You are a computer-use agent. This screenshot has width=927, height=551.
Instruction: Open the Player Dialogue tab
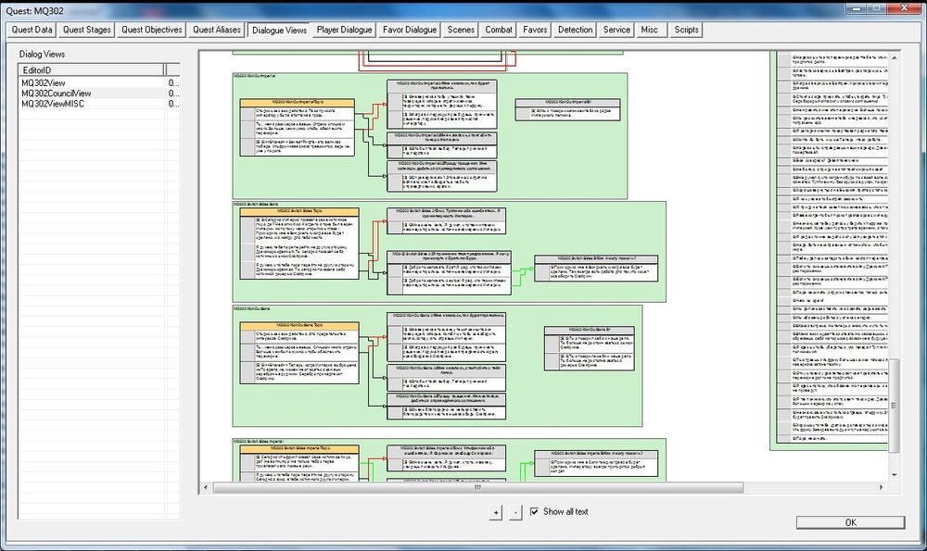tap(344, 30)
